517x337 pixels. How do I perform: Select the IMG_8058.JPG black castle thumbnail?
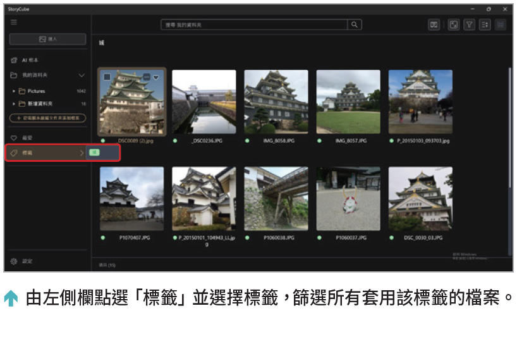point(276,102)
